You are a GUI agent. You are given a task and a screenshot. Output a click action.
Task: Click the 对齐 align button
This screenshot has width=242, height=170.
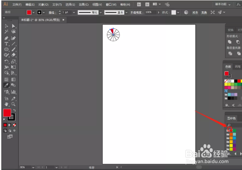pos(195,13)
